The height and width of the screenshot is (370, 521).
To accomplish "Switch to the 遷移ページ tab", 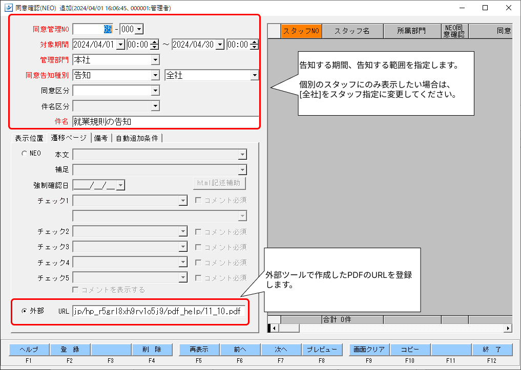I will [x=69, y=138].
